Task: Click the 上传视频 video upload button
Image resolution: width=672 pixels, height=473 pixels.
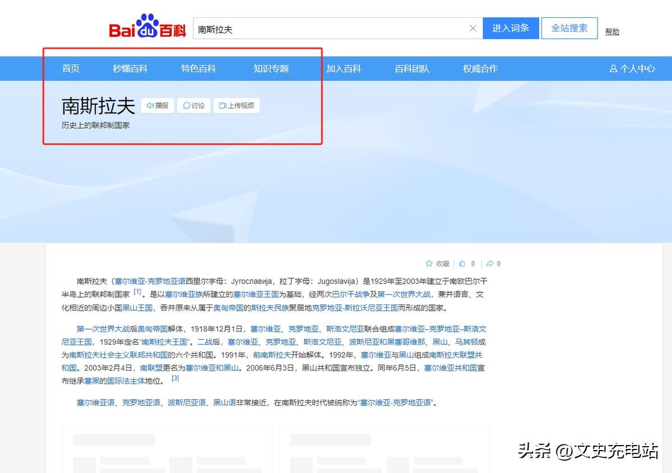Action: coord(236,105)
